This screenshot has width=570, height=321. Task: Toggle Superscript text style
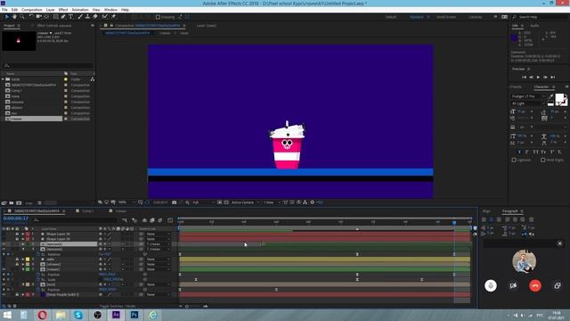552,152
